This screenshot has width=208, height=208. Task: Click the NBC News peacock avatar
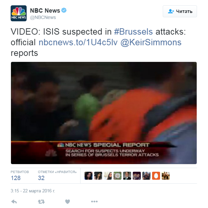click(19, 13)
